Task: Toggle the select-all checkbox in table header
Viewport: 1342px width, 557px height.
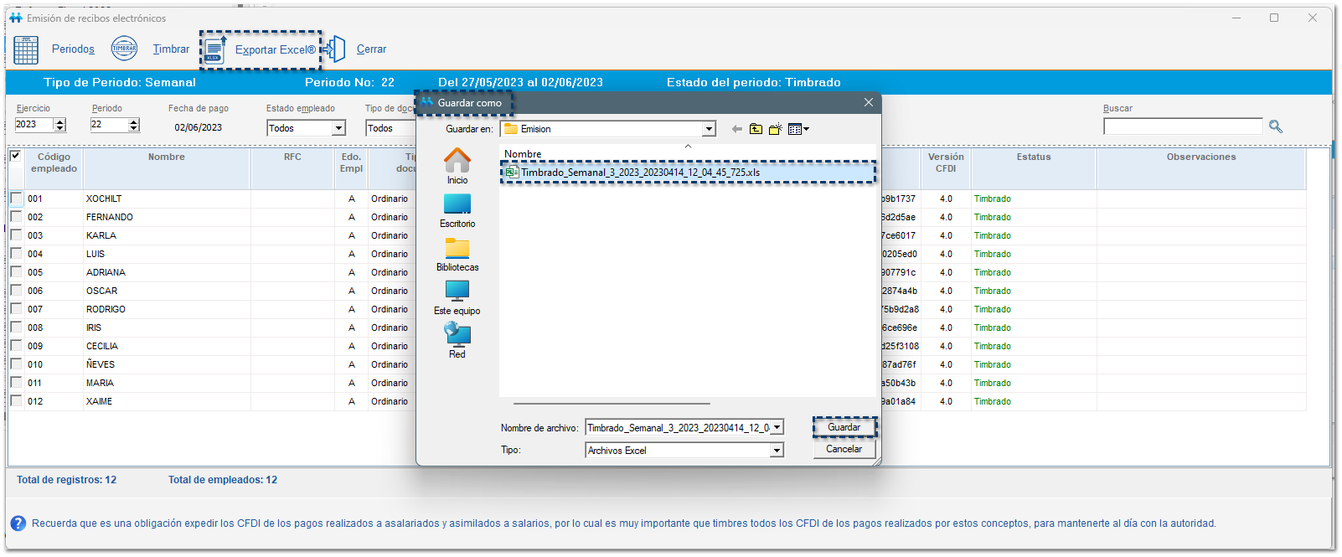Action: (15, 156)
